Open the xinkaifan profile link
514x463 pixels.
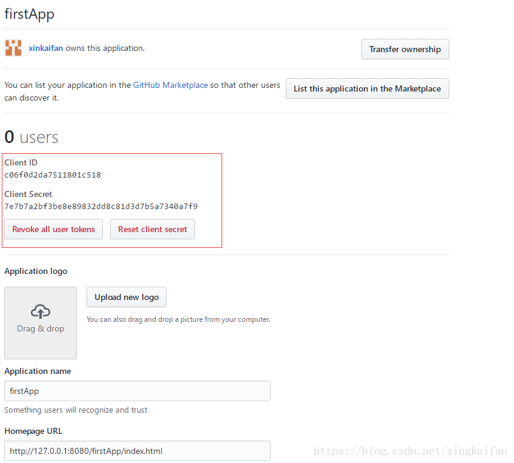[x=45, y=48]
